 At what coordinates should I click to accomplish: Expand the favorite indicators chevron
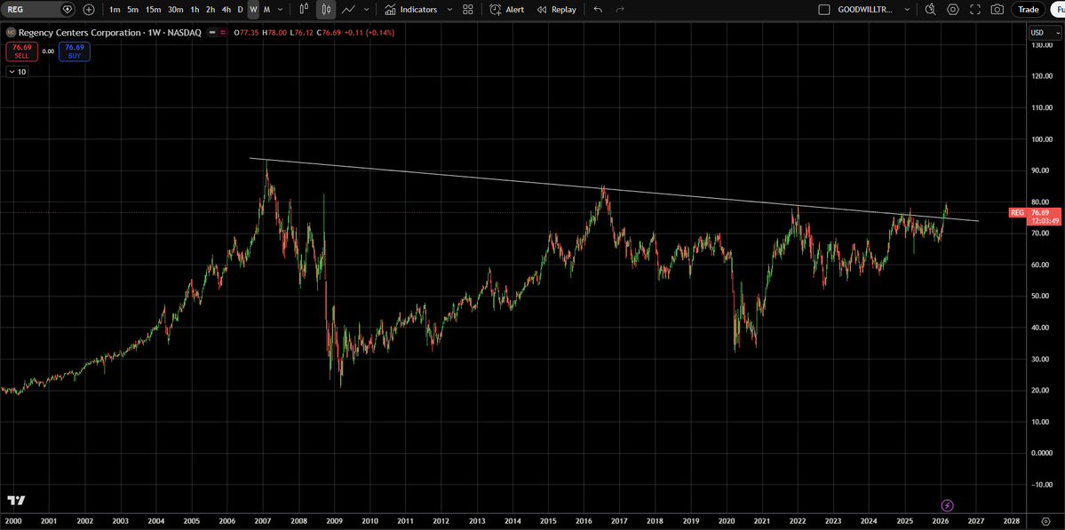pyautogui.click(x=449, y=10)
